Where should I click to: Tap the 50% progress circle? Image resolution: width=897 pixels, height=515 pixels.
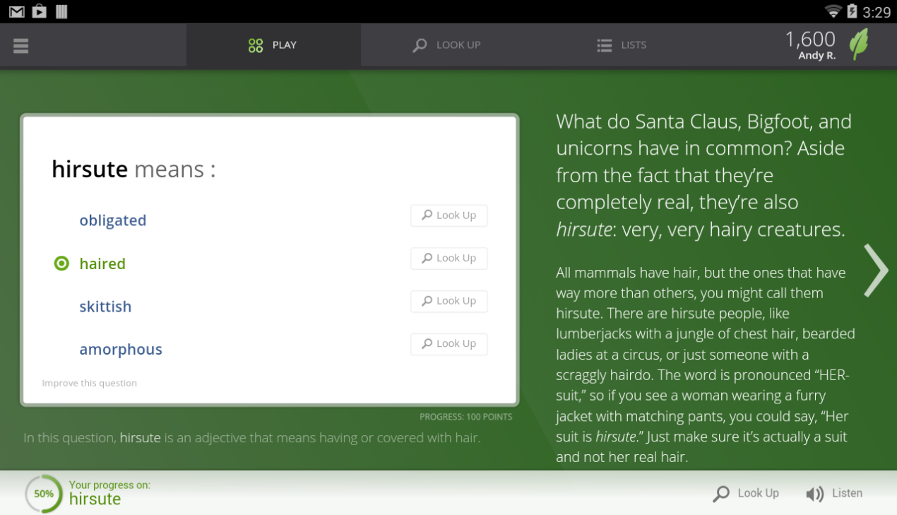pyautogui.click(x=43, y=494)
